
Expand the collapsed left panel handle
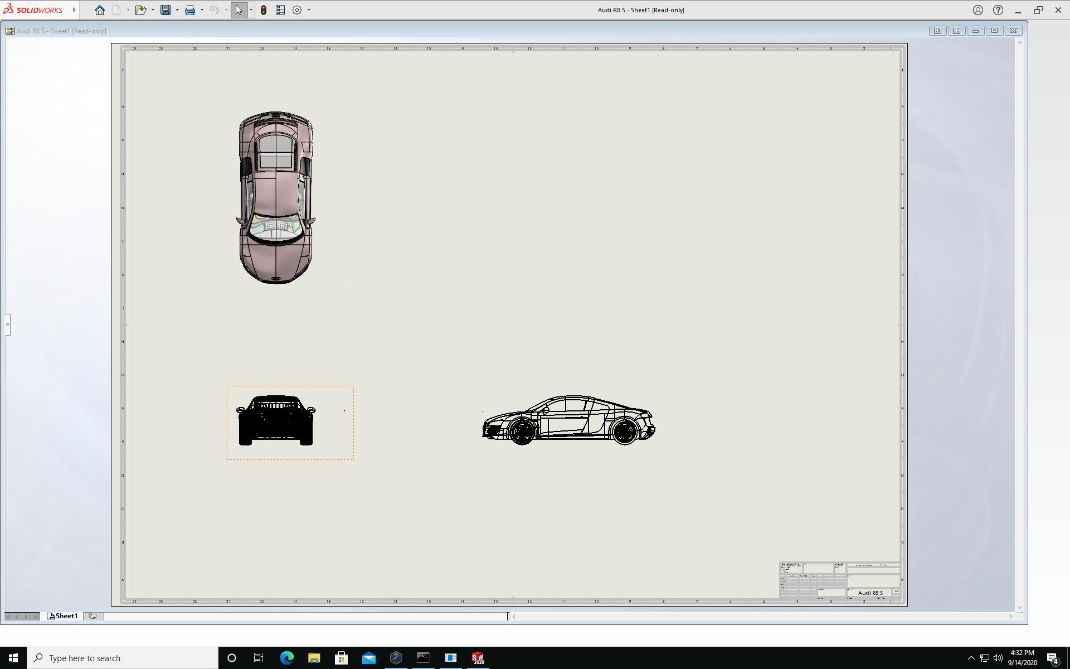point(7,324)
